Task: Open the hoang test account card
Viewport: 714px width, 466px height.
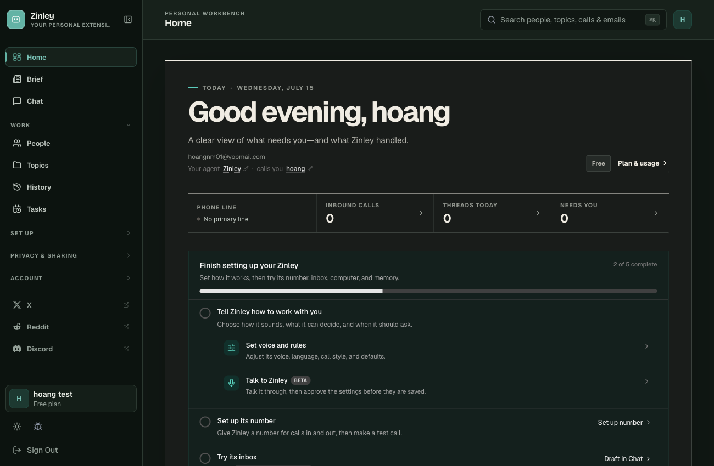Action: click(71, 399)
